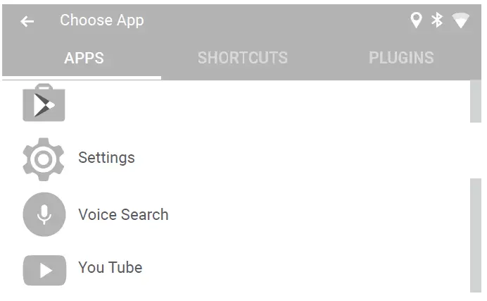This screenshot has width=487, height=301.
Task: Tap the Bluetooth status icon
Action: [437, 20]
